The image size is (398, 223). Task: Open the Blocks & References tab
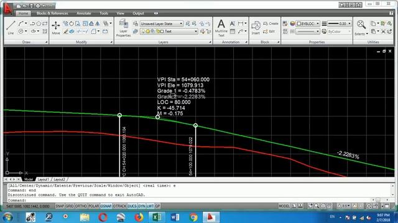[52, 13]
